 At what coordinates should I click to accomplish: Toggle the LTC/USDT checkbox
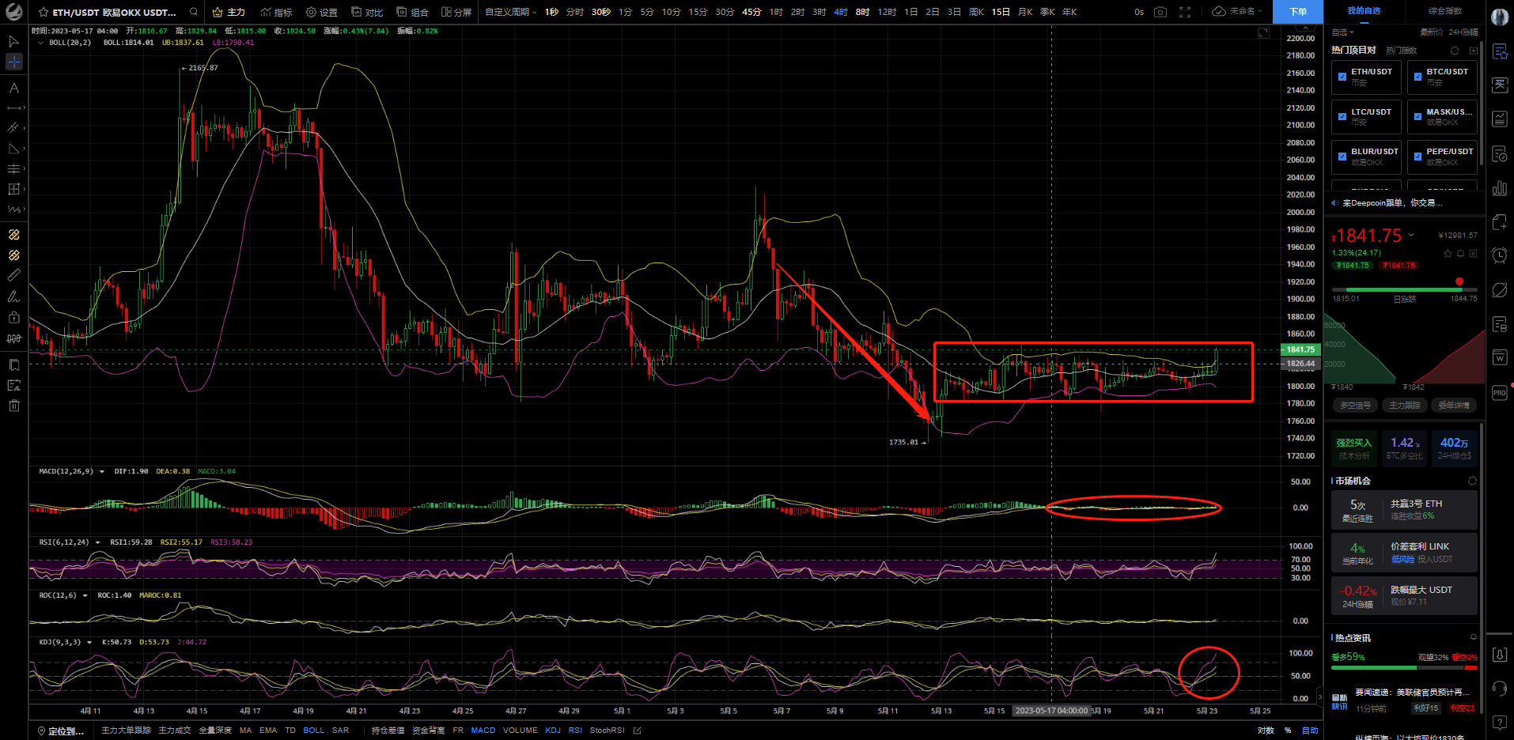pos(1342,116)
